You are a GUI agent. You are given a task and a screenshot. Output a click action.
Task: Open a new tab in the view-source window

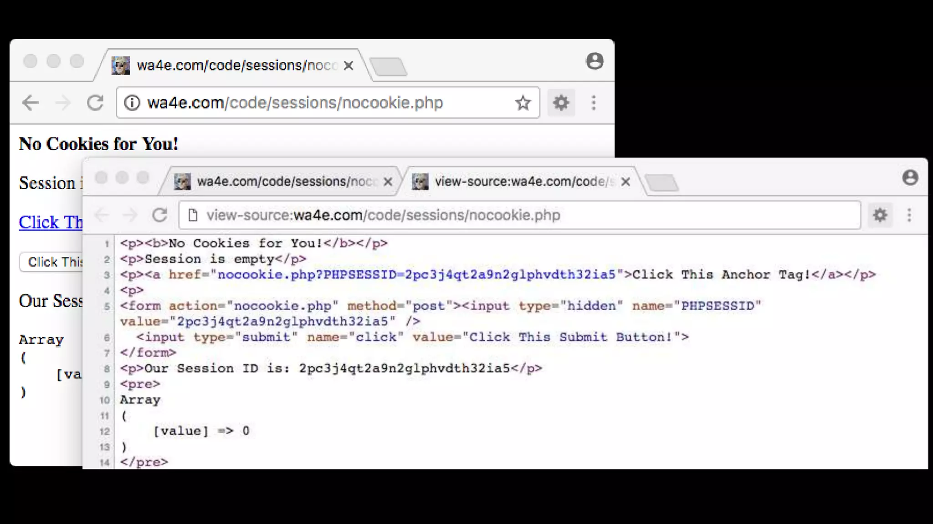point(662,183)
